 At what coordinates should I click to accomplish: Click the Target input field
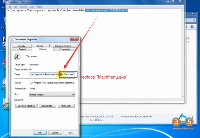click(x=52, y=74)
